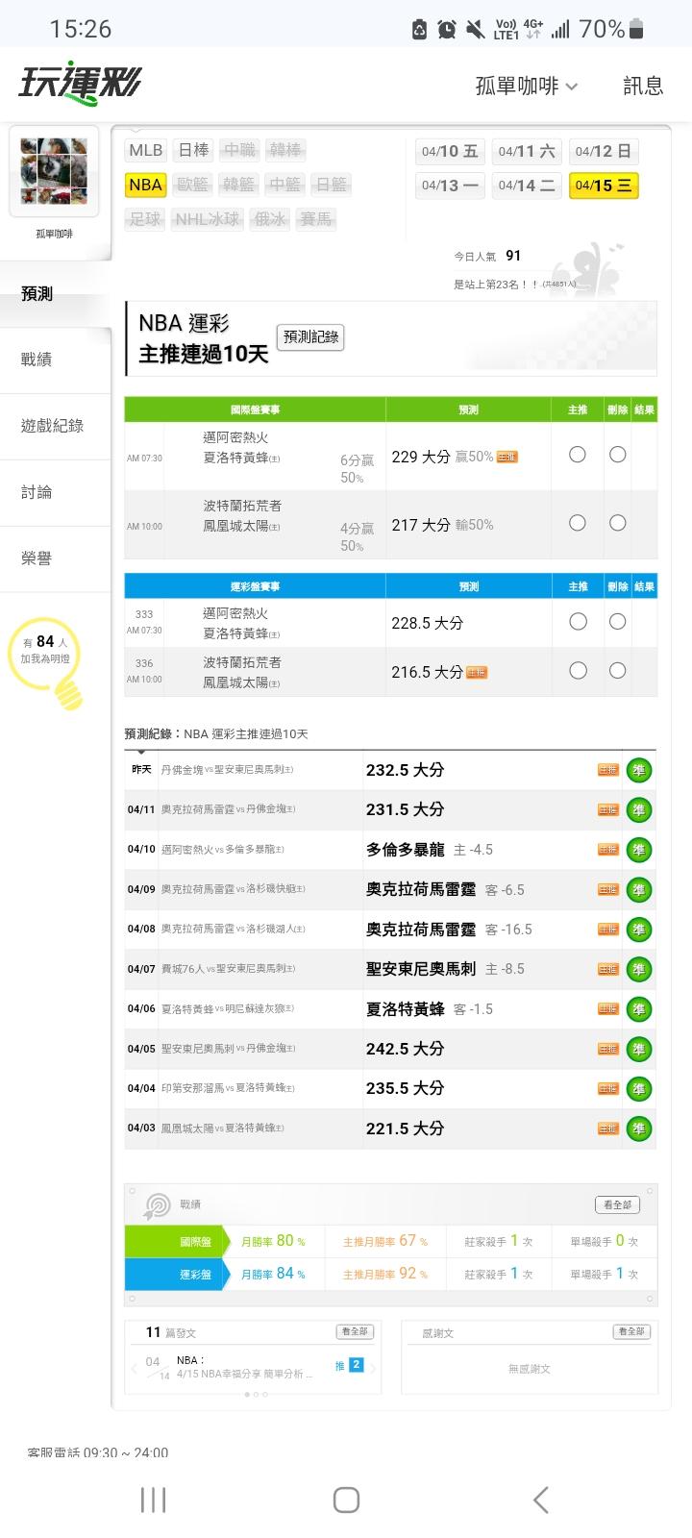Pick date 04/12 日

click(x=604, y=151)
